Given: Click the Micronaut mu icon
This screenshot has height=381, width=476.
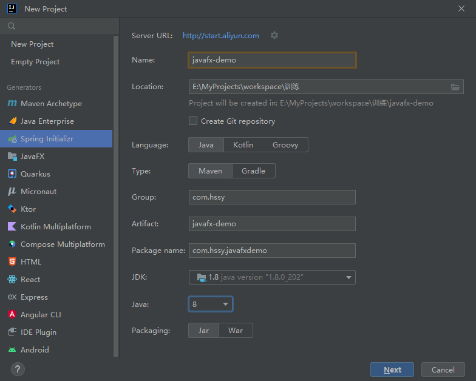Looking at the screenshot, I should click(x=12, y=192).
